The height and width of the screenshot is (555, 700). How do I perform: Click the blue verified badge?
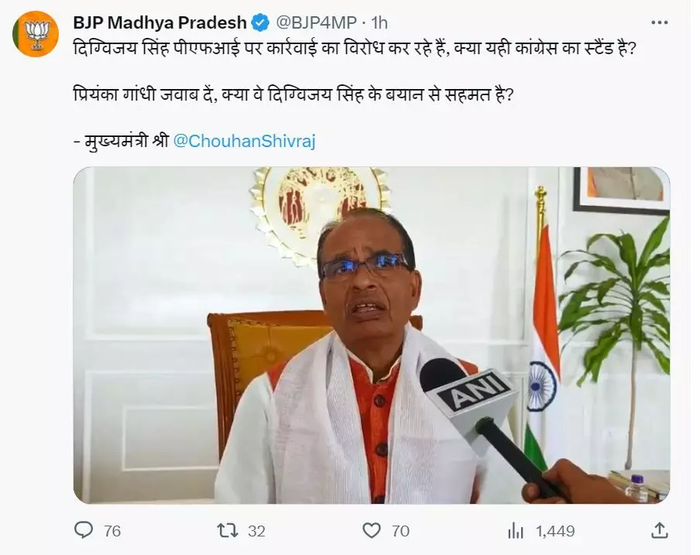coord(260,22)
